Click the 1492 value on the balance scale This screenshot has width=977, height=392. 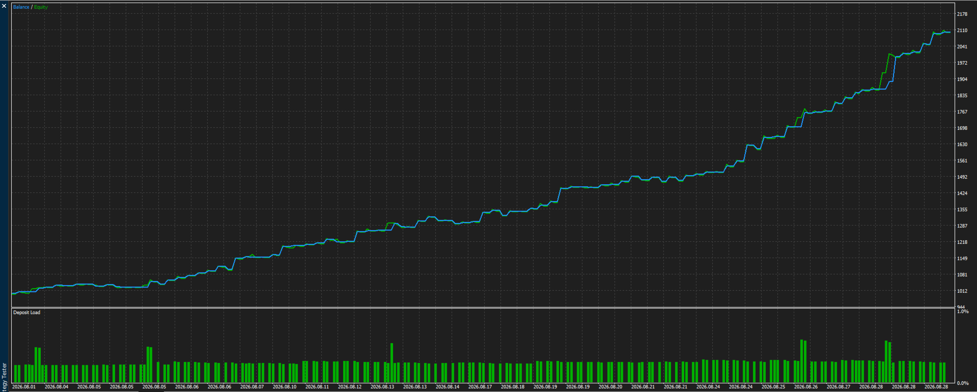point(962,177)
